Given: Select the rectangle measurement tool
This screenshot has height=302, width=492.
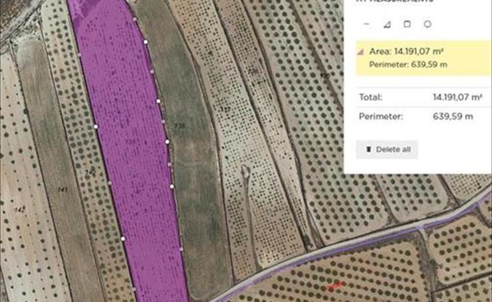Looking at the screenshot, I should coord(408,24).
